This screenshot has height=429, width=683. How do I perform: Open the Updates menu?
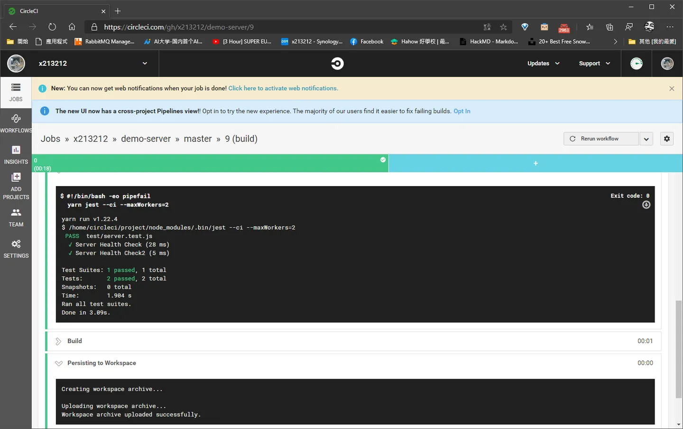pyautogui.click(x=544, y=63)
